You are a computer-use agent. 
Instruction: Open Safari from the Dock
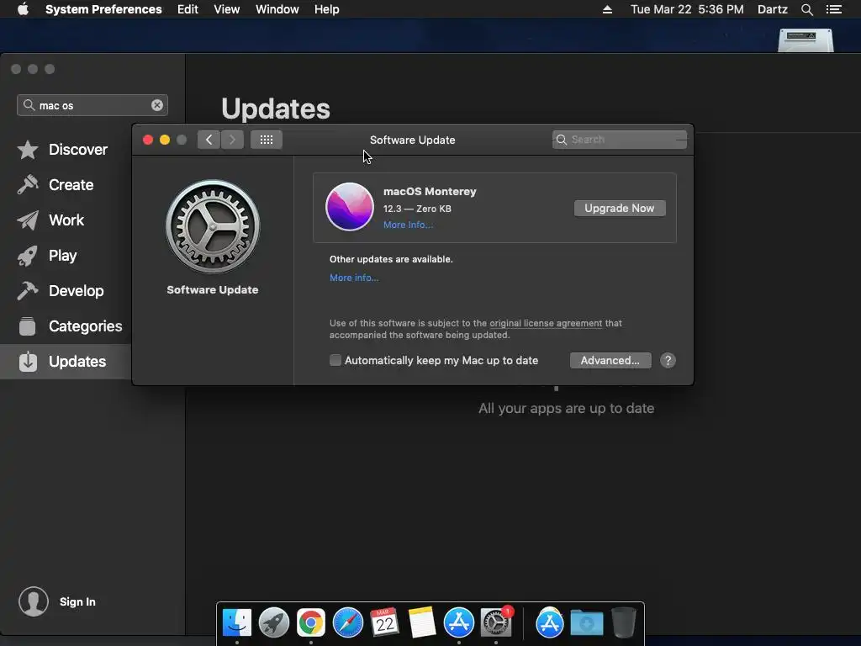(x=347, y=623)
